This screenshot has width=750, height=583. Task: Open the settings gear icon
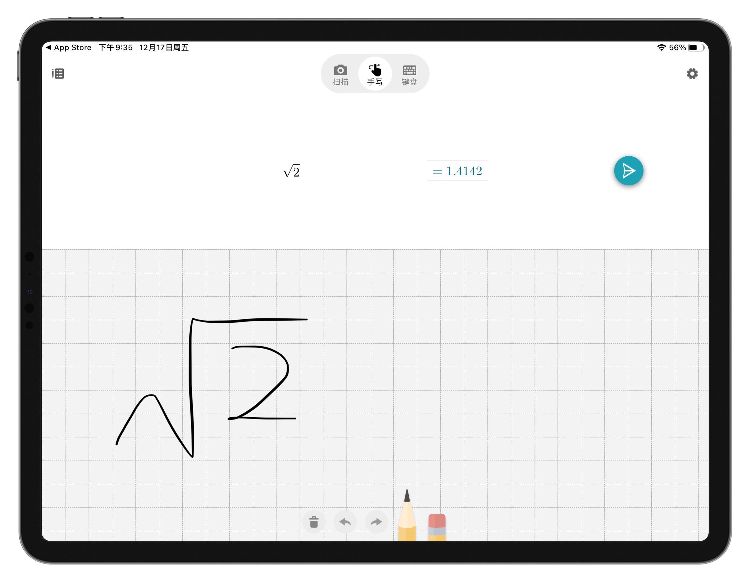pyautogui.click(x=692, y=74)
